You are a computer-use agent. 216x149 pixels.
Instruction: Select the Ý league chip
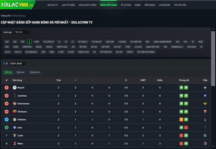coord(29,42)
